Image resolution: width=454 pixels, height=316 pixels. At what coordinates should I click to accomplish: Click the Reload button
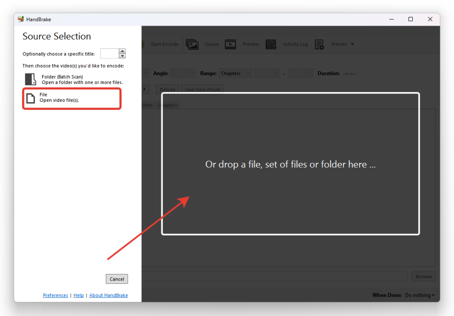(x=167, y=89)
